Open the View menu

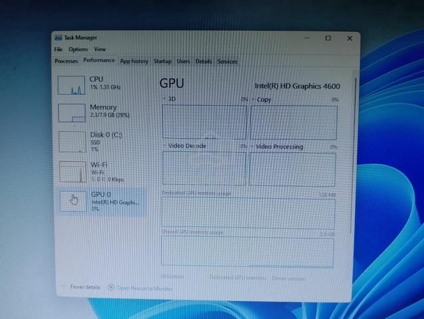[100, 49]
